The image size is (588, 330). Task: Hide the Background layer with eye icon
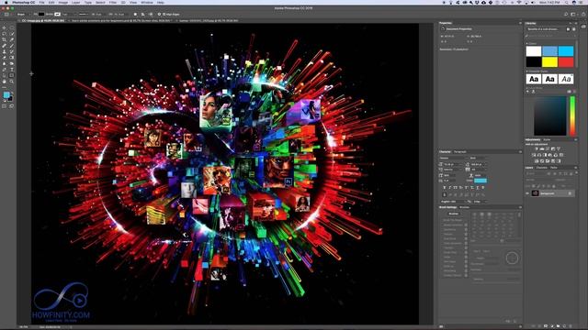point(527,193)
